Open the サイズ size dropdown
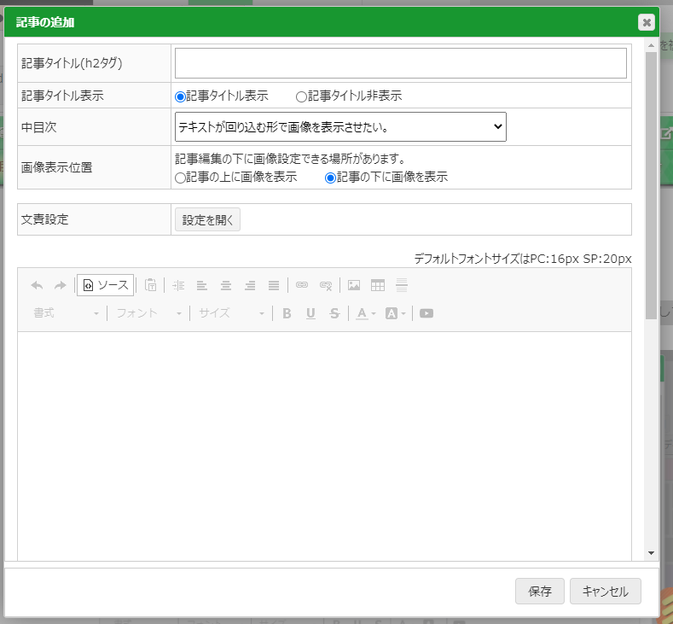Viewport: 673px width, 624px height. (x=231, y=313)
